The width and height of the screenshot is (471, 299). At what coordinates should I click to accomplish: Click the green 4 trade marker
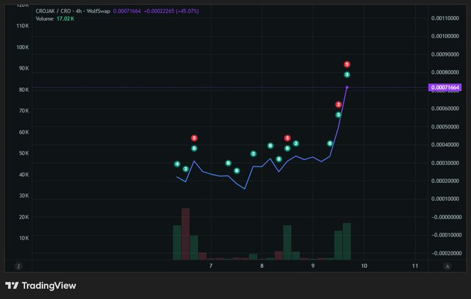(x=177, y=164)
